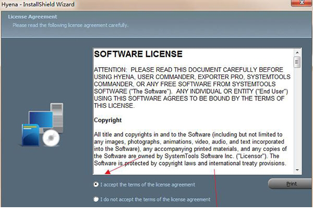Click the "Hyena - InstallShield Wizard" title bar text
Screen dimensions: 313x215
[x=38, y=4]
